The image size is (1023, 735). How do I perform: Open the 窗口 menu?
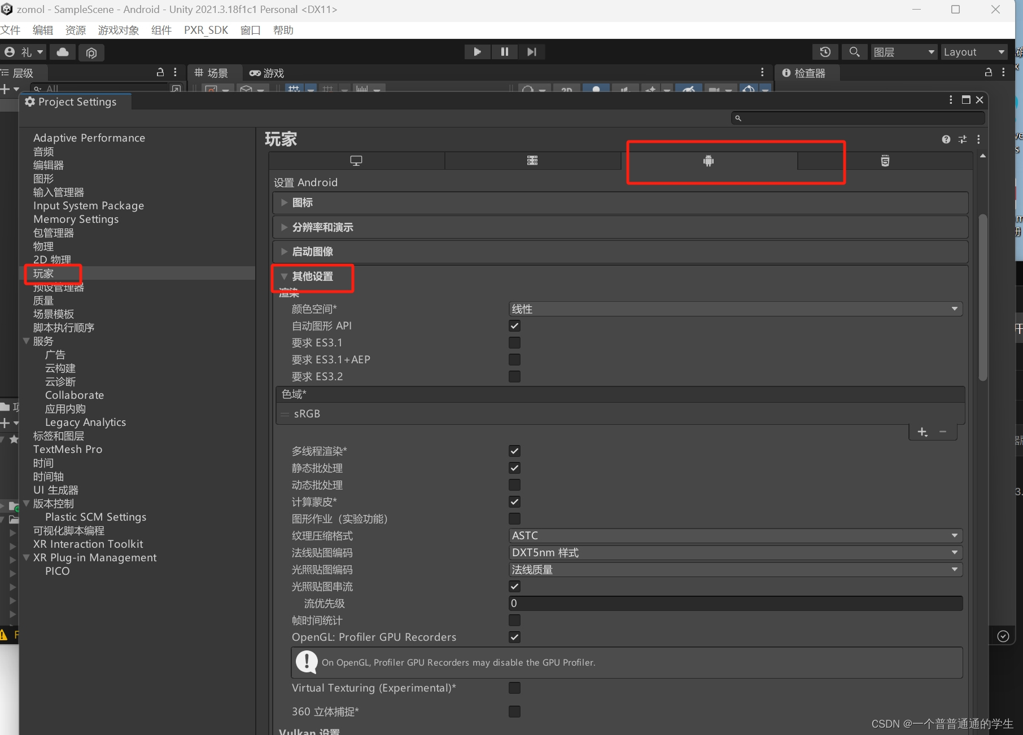coord(251,30)
